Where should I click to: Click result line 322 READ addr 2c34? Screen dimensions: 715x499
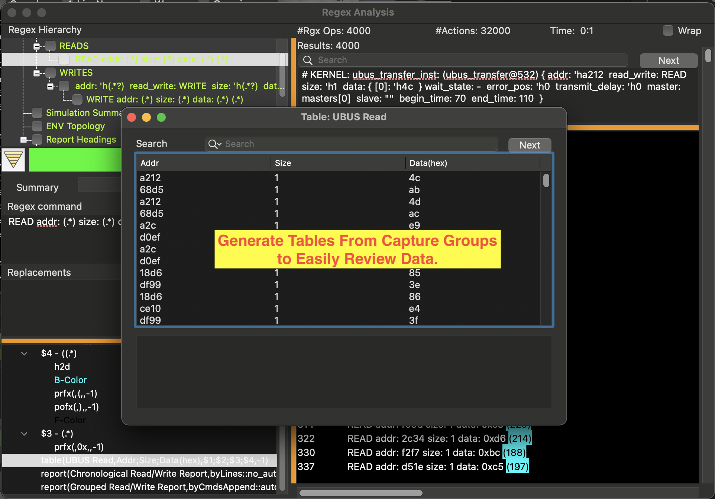(414, 438)
